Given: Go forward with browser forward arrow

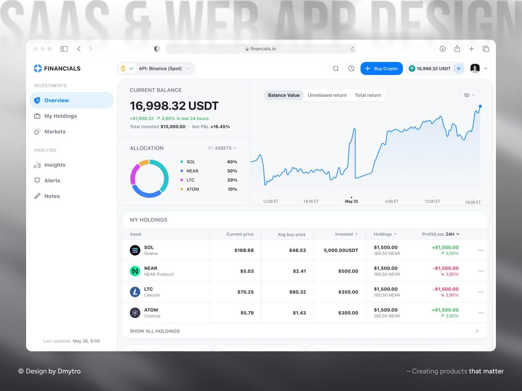Looking at the screenshot, I should 90,49.
